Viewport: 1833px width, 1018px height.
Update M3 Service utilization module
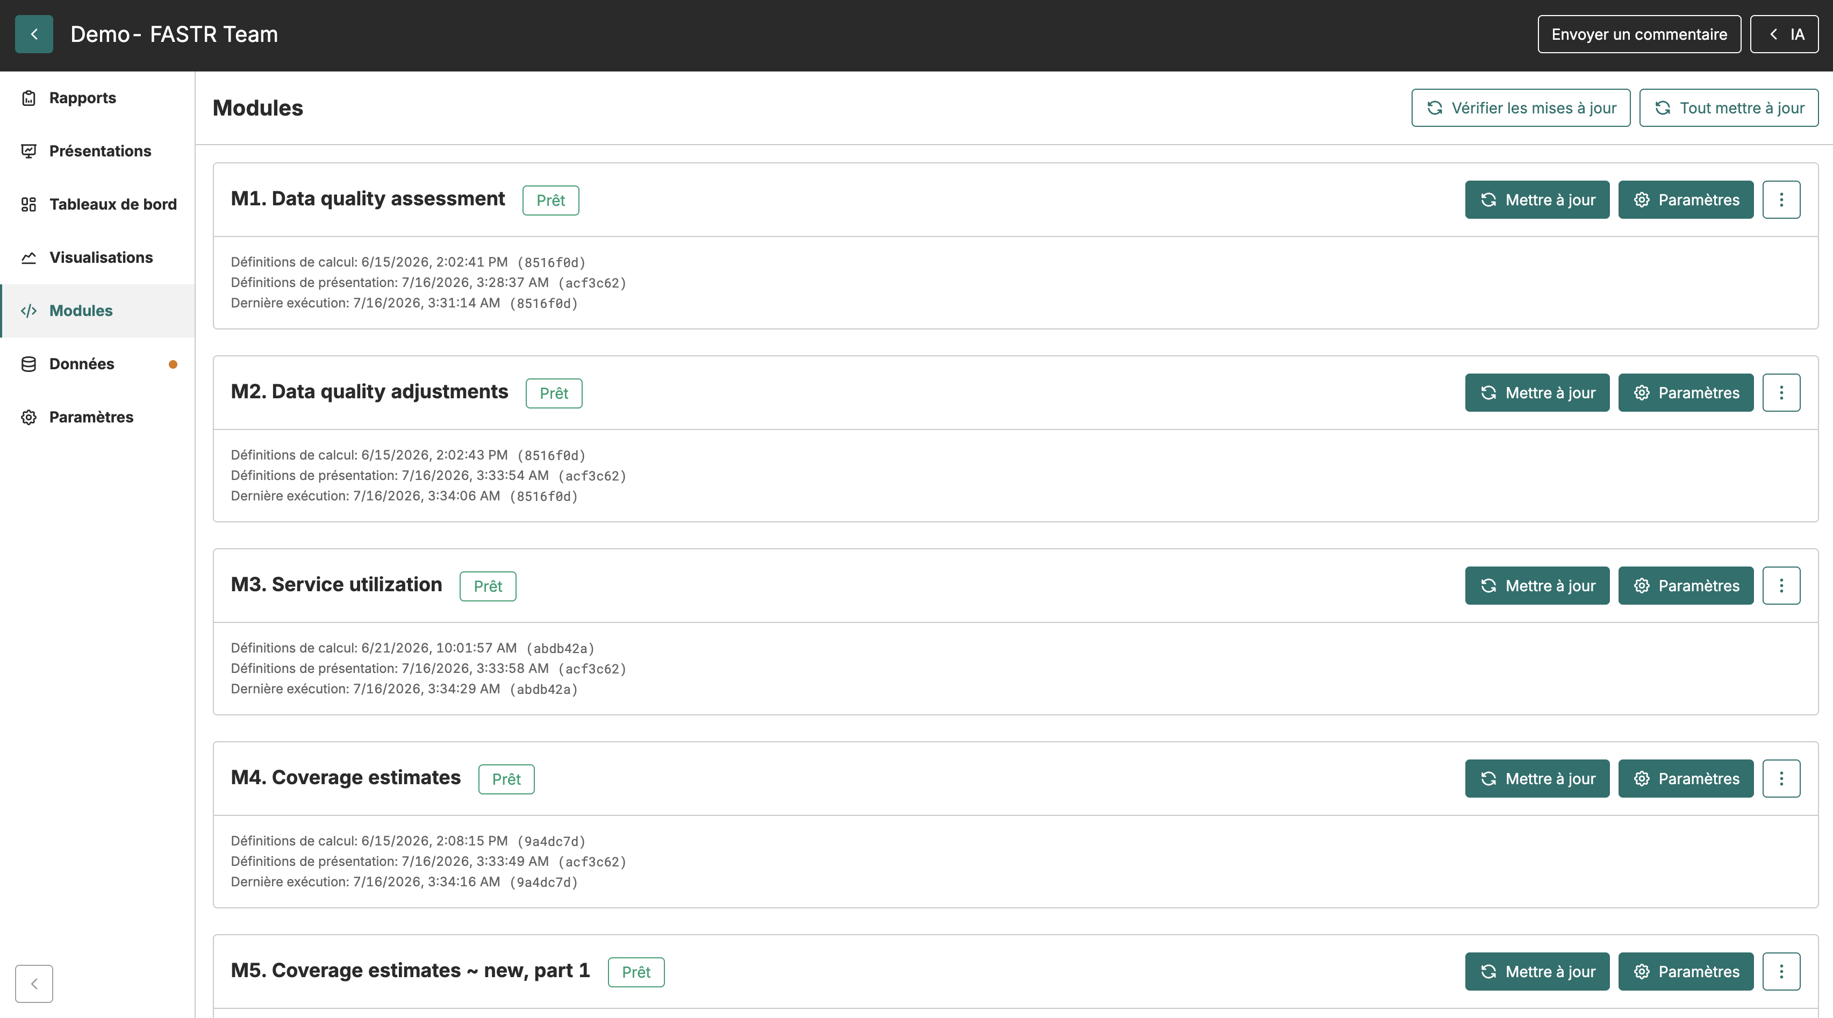point(1537,585)
